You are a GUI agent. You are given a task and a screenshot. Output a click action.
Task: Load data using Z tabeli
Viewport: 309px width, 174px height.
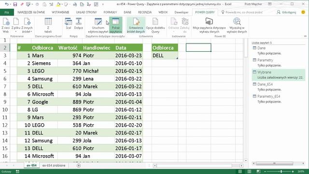[48, 25]
